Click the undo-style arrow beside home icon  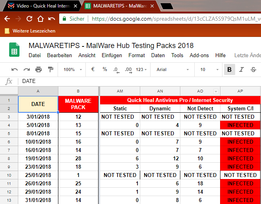tap(52, 19)
